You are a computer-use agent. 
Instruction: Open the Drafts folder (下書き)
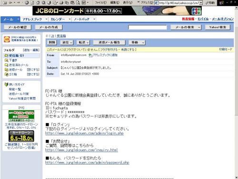click(x=13, y=60)
